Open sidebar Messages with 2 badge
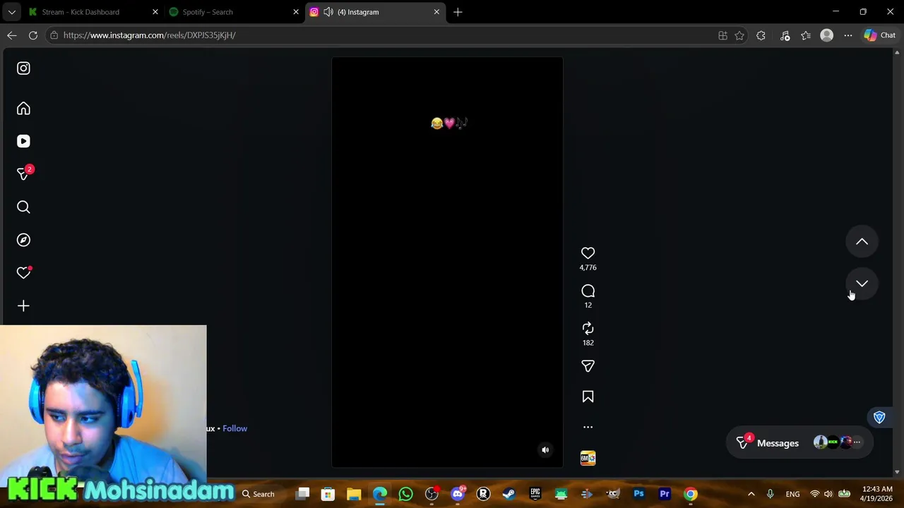The height and width of the screenshot is (508, 904). 25,174
